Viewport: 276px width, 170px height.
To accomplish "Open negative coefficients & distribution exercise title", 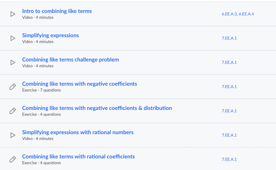I will [x=97, y=108].
